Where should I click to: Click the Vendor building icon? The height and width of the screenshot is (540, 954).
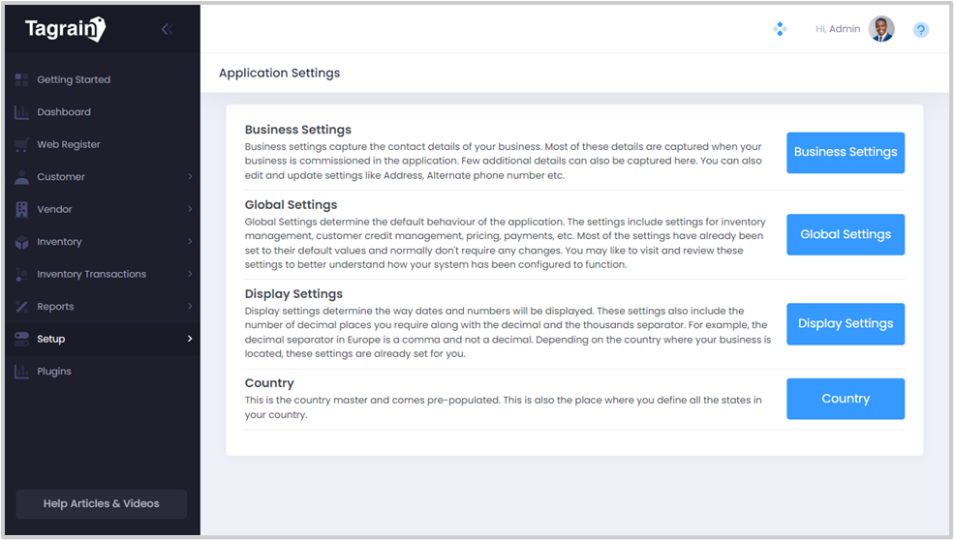21,209
